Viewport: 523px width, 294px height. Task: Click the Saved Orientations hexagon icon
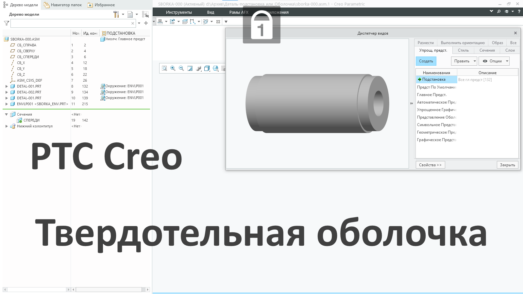click(x=216, y=68)
